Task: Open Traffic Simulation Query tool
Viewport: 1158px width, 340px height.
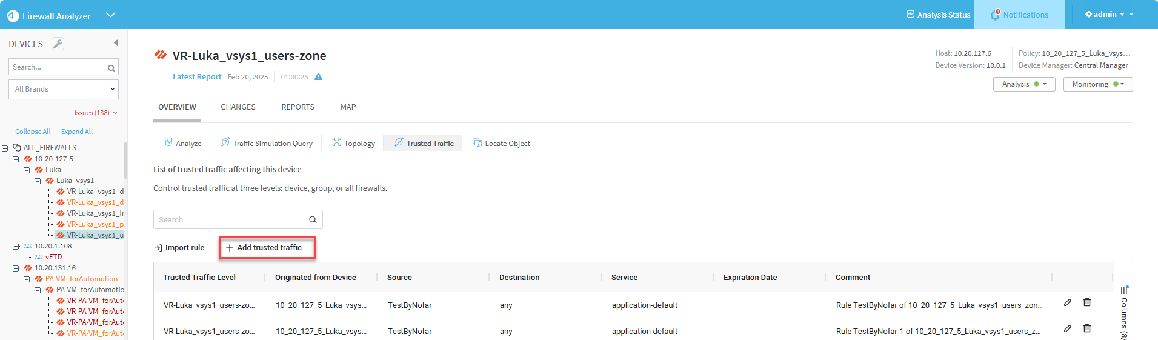Action: [267, 144]
